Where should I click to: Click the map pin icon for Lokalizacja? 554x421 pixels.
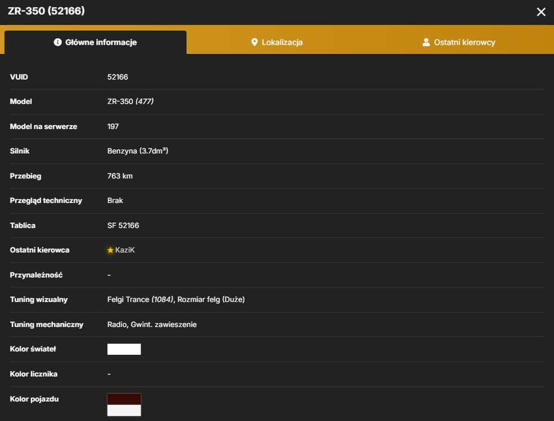[254, 42]
